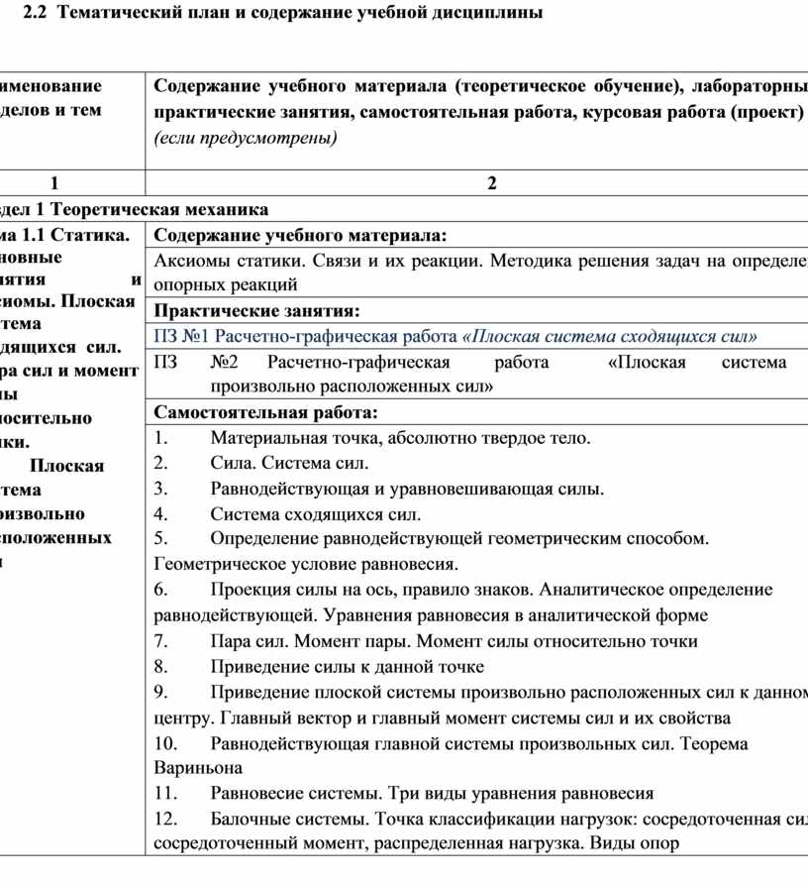808x883 pixels.
Task: Click item 4 "Система сходящихся сил."
Action: click(x=315, y=514)
